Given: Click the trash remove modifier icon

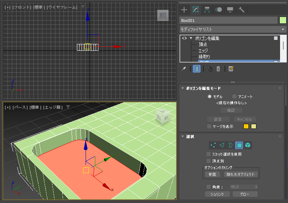Looking at the screenshot, I should point(218,69).
